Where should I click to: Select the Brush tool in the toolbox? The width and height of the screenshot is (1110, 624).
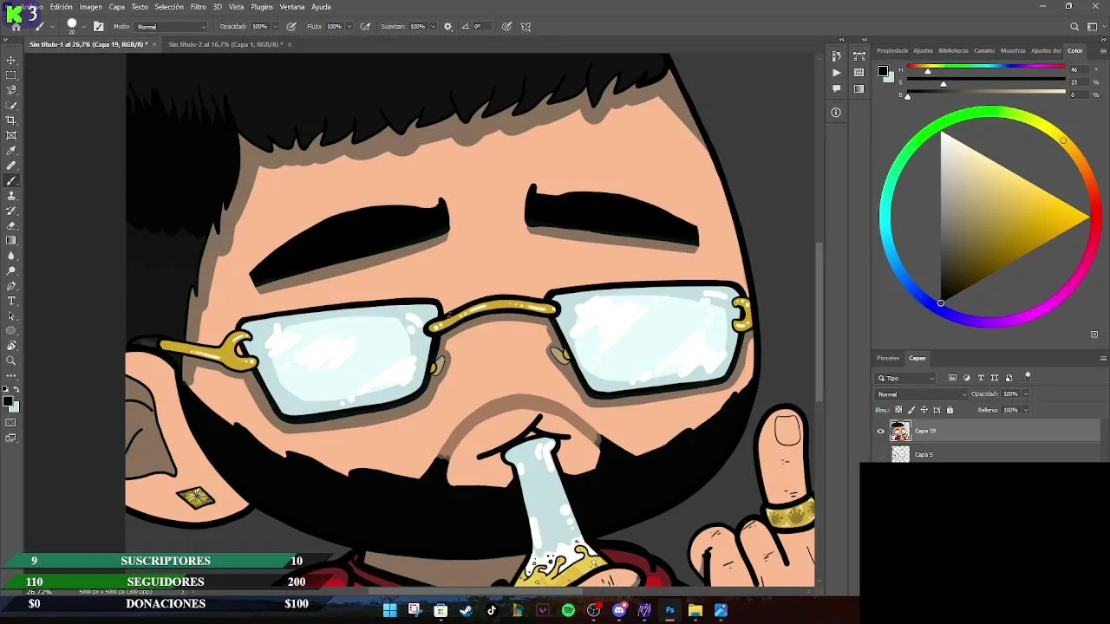pyautogui.click(x=11, y=181)
